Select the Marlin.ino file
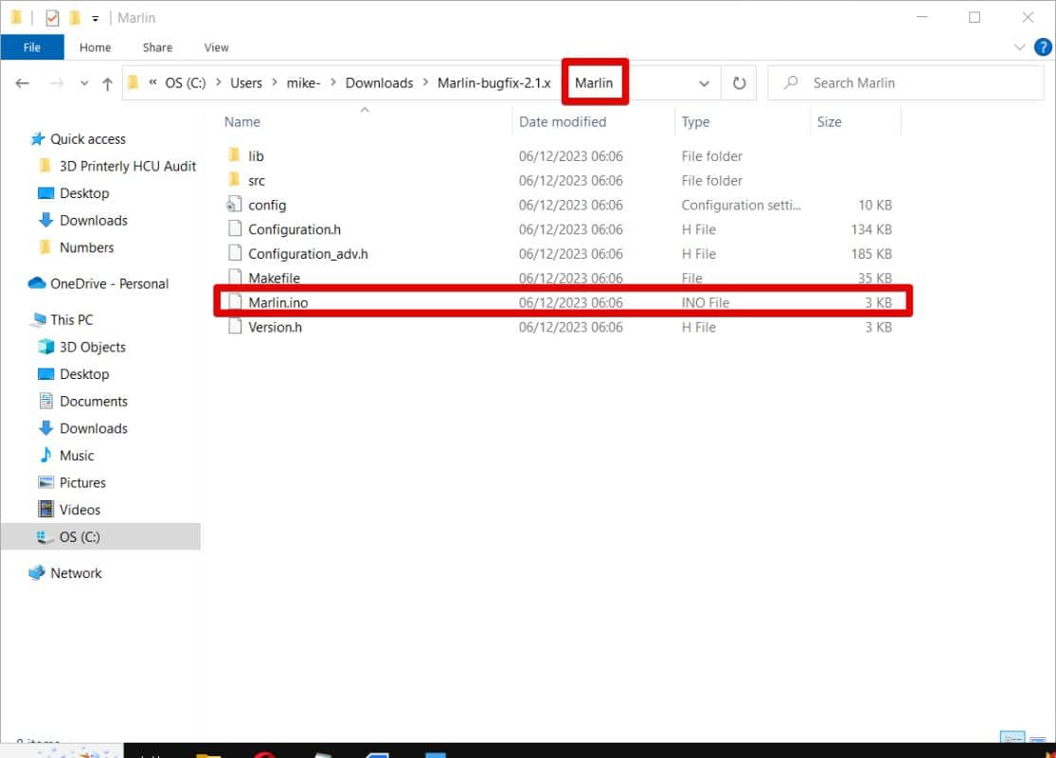Screen dimensions: 1056x758 click(277, 302)
